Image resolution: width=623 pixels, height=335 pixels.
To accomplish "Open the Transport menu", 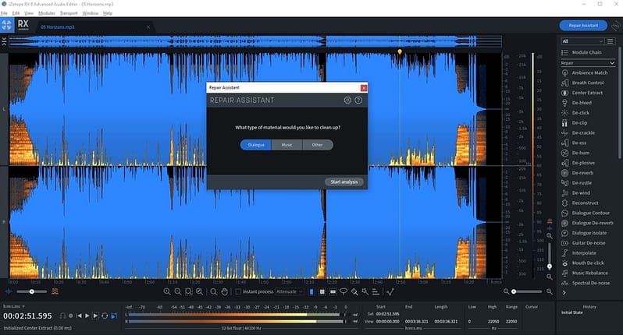I will click(x=69, y=13).
